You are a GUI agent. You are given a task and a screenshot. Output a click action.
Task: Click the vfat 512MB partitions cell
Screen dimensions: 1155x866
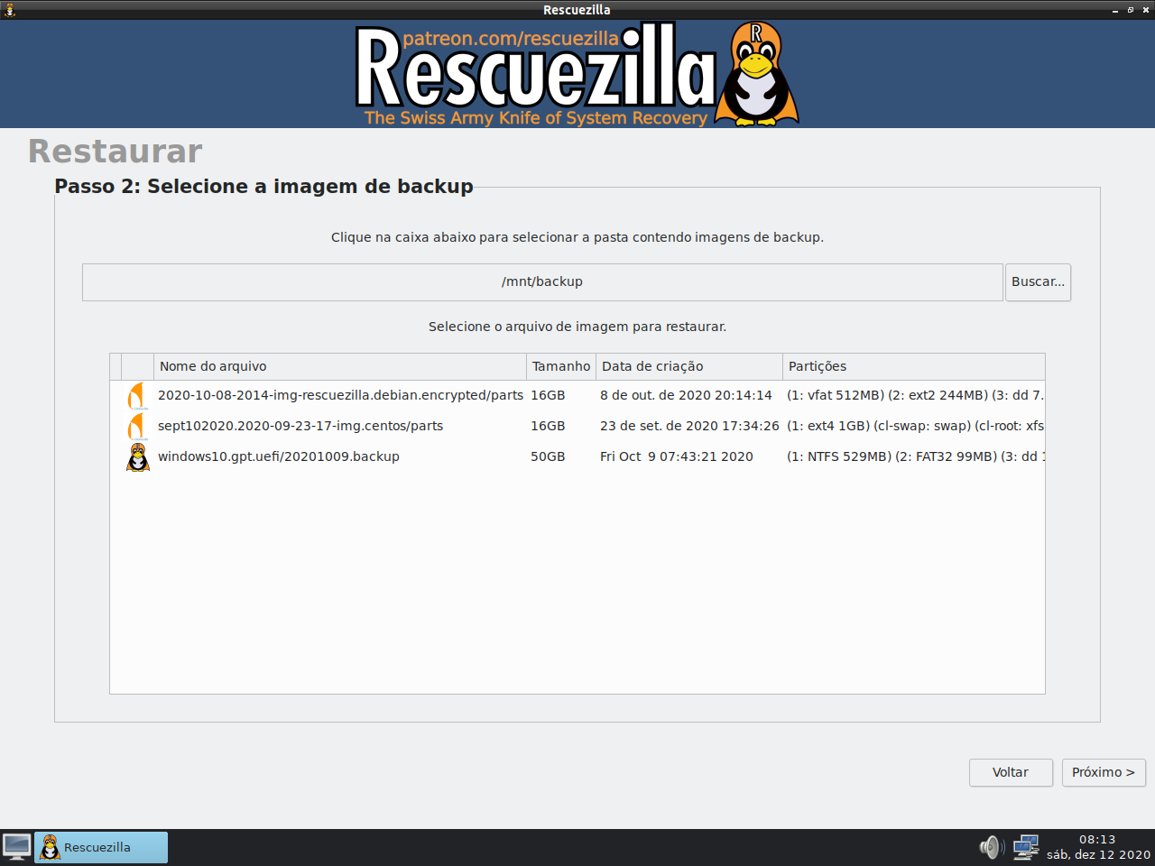tap(915, 395)
